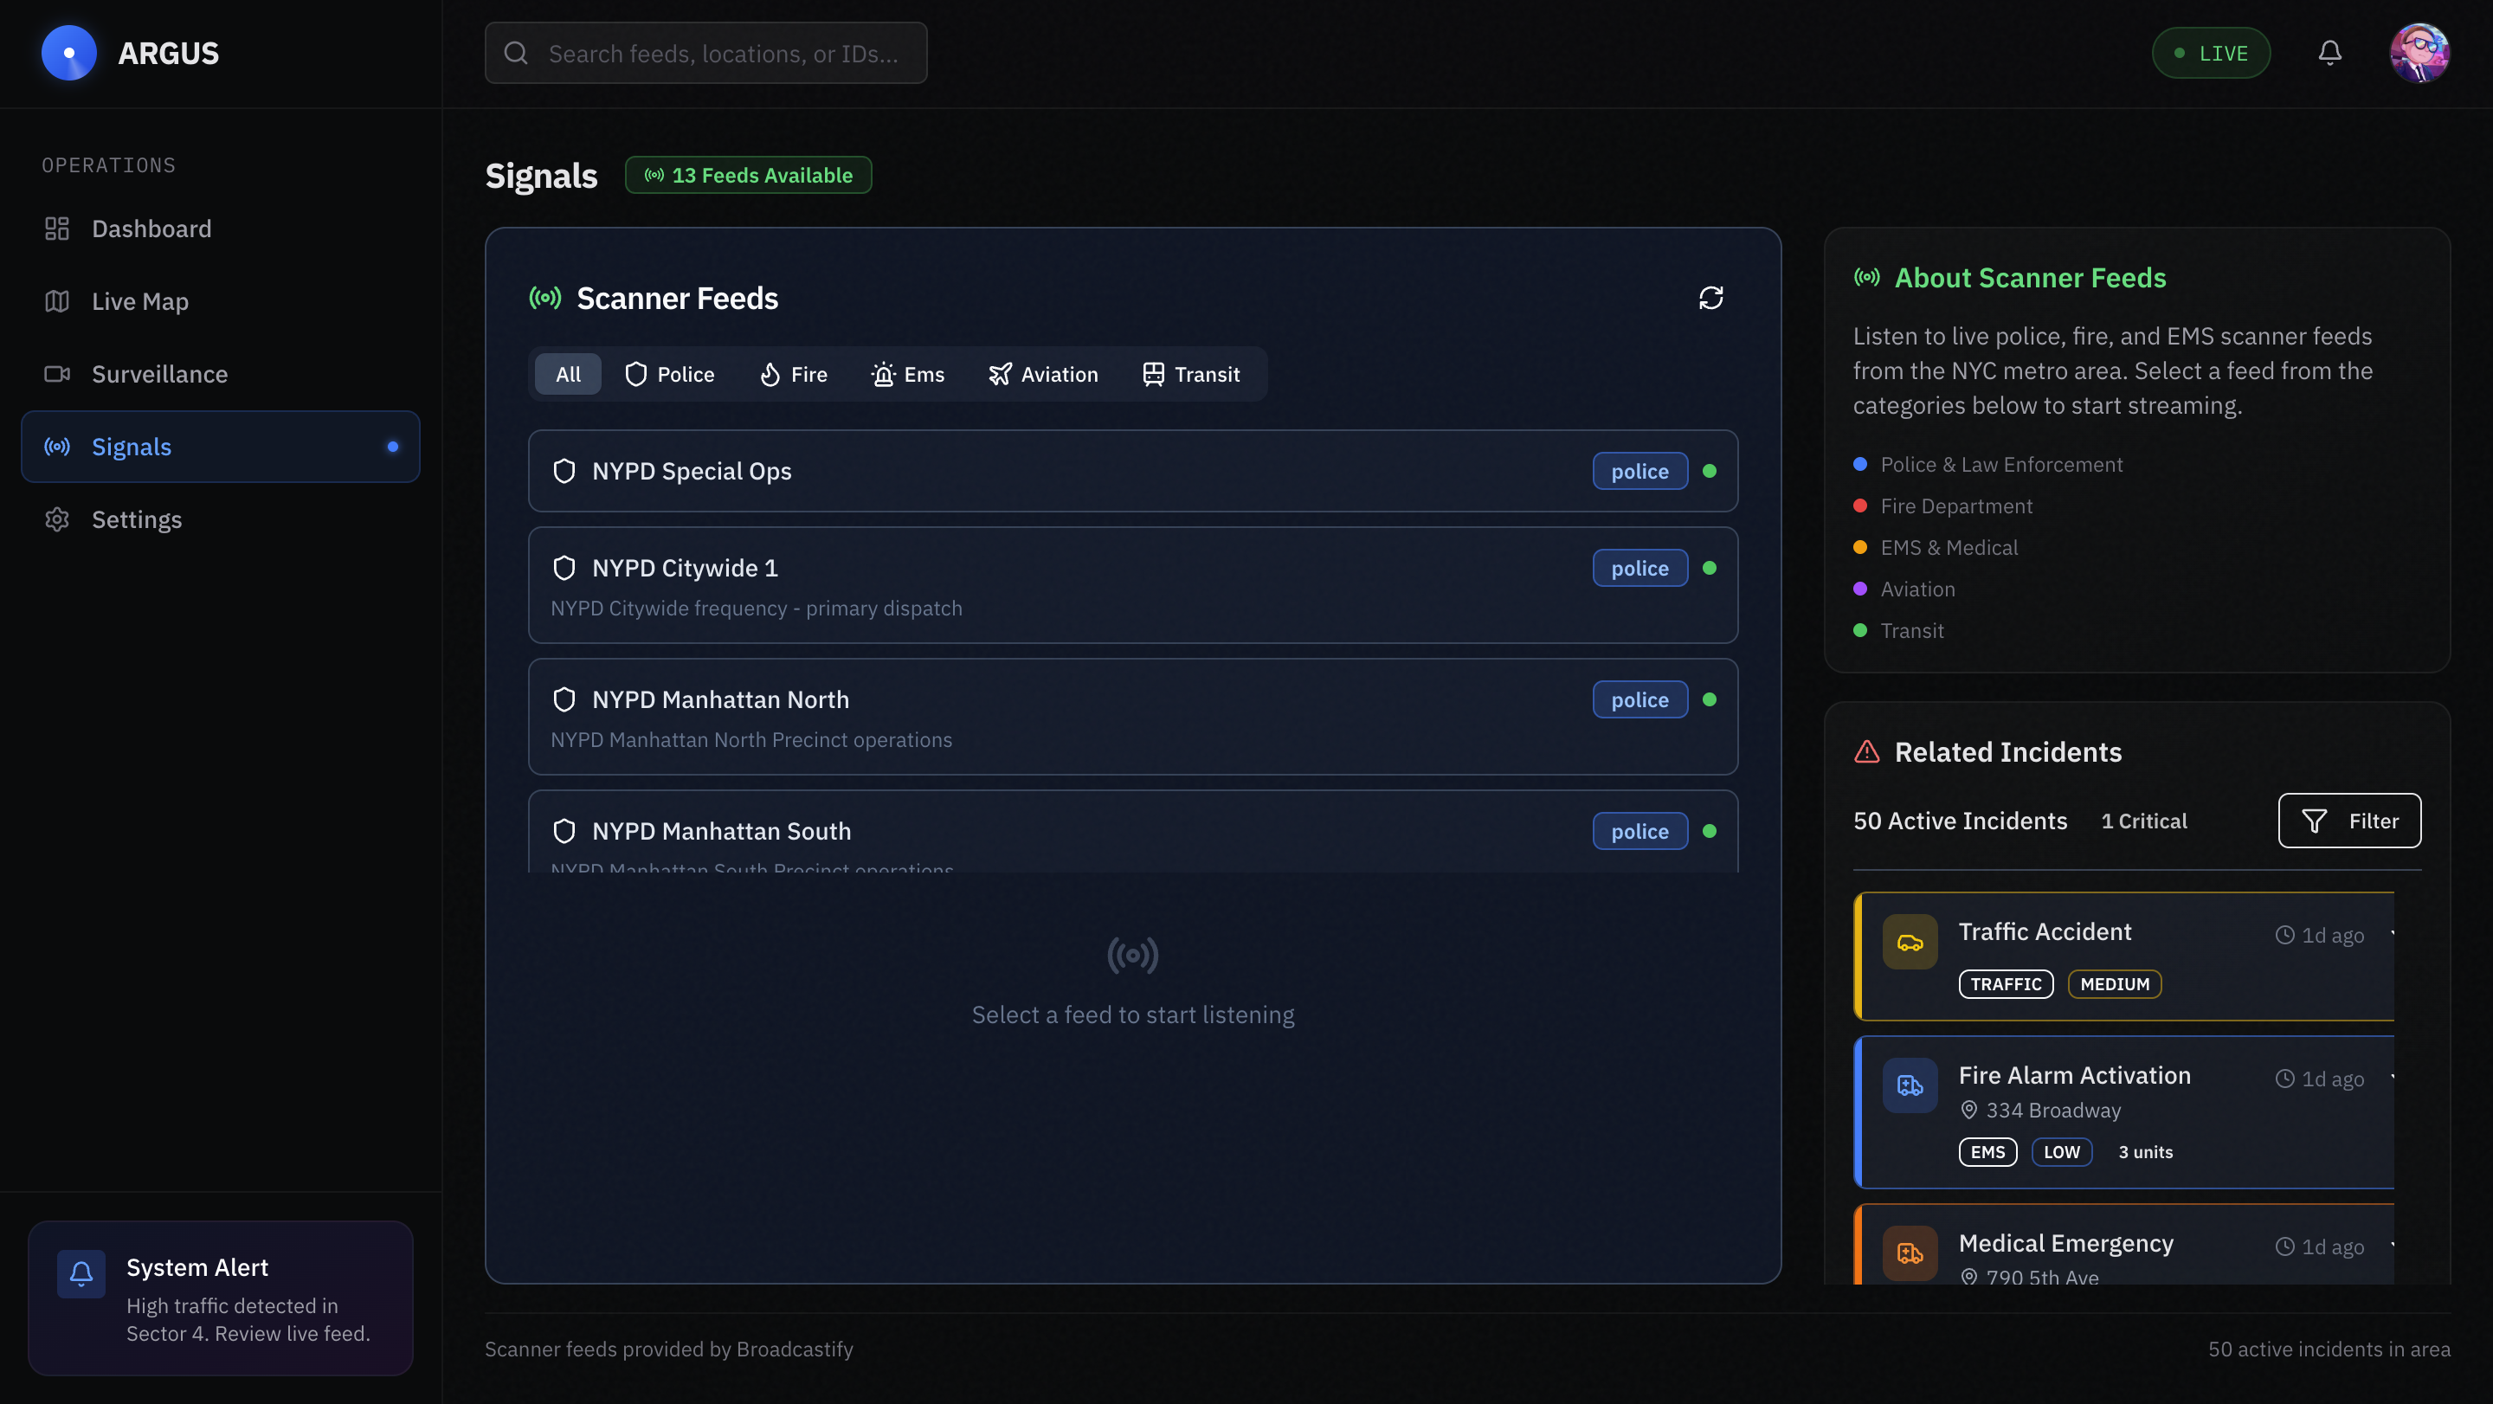Image resolution: width=2493 pixels, height=1404 pixels.
Task: Open the incidents Filter dropdown
Action: (2348, 821)
